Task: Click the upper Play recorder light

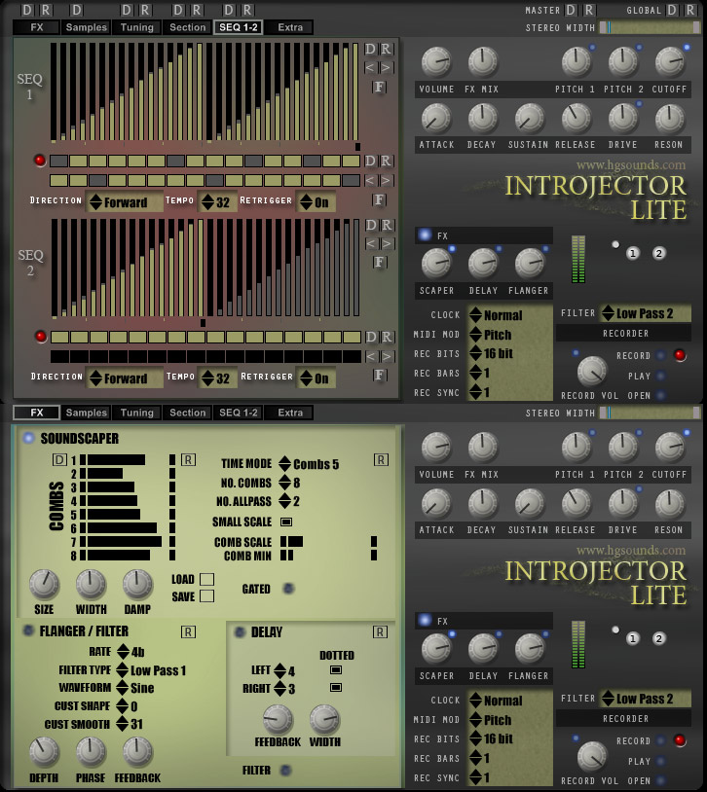Action: point(660,376)
